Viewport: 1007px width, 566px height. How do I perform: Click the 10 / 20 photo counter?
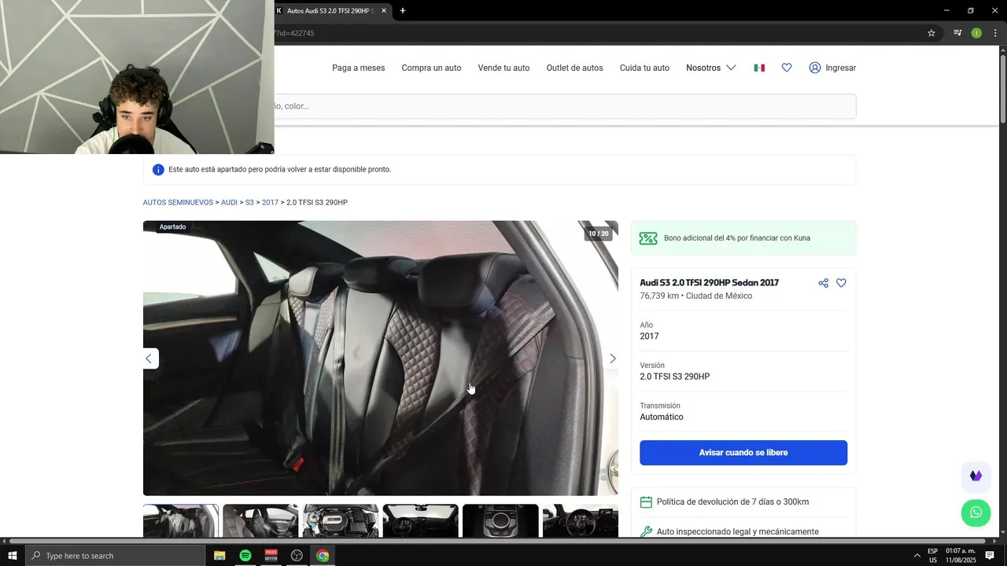pos(599,233)
